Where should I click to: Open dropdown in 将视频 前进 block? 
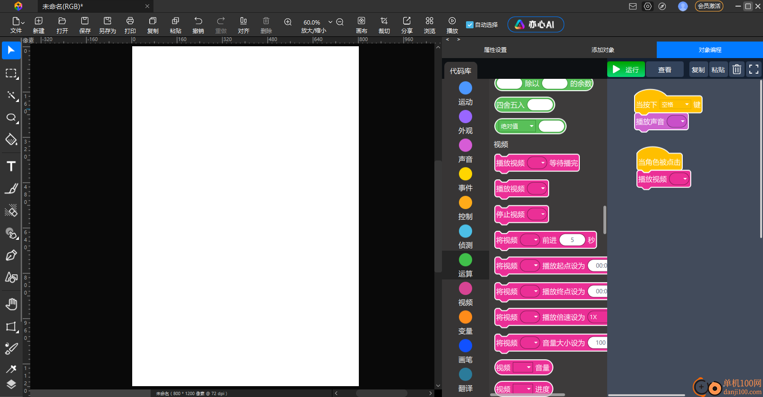[530, 240]
